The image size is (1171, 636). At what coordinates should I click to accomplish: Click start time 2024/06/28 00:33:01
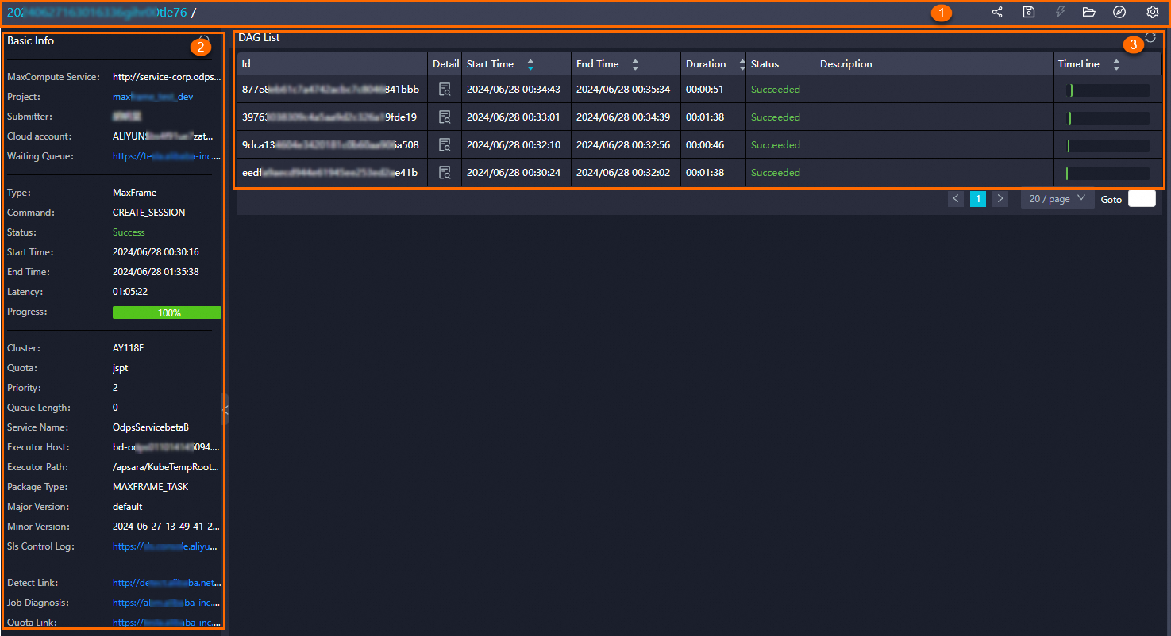[x=514, y=117]
